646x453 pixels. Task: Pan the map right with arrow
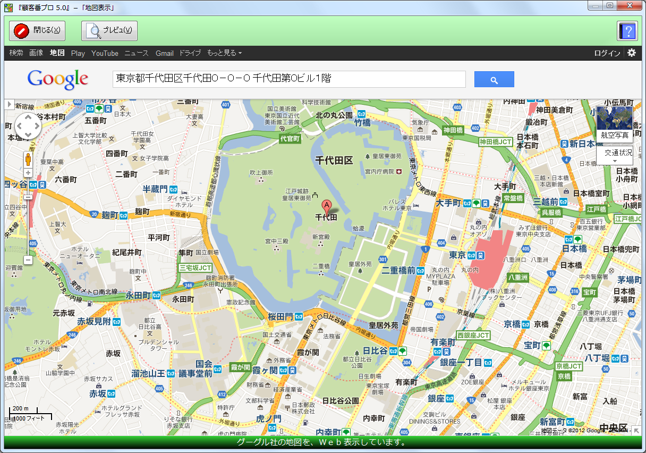pos(36,127)
